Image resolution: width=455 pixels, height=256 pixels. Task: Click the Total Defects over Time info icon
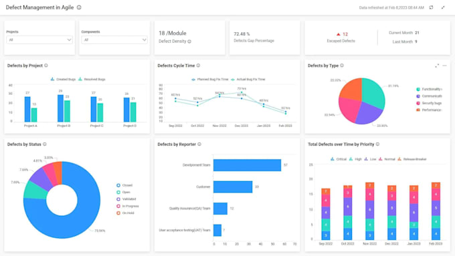(377, 144)
